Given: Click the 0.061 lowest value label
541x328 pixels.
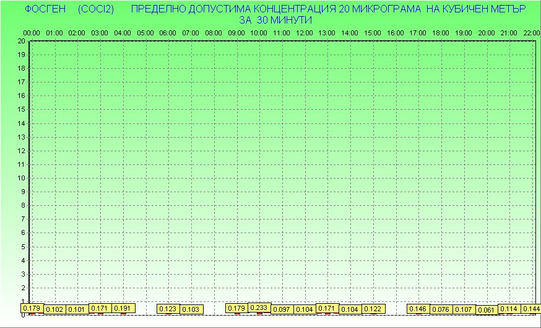Looking at the screenshot, I should 487,310.
